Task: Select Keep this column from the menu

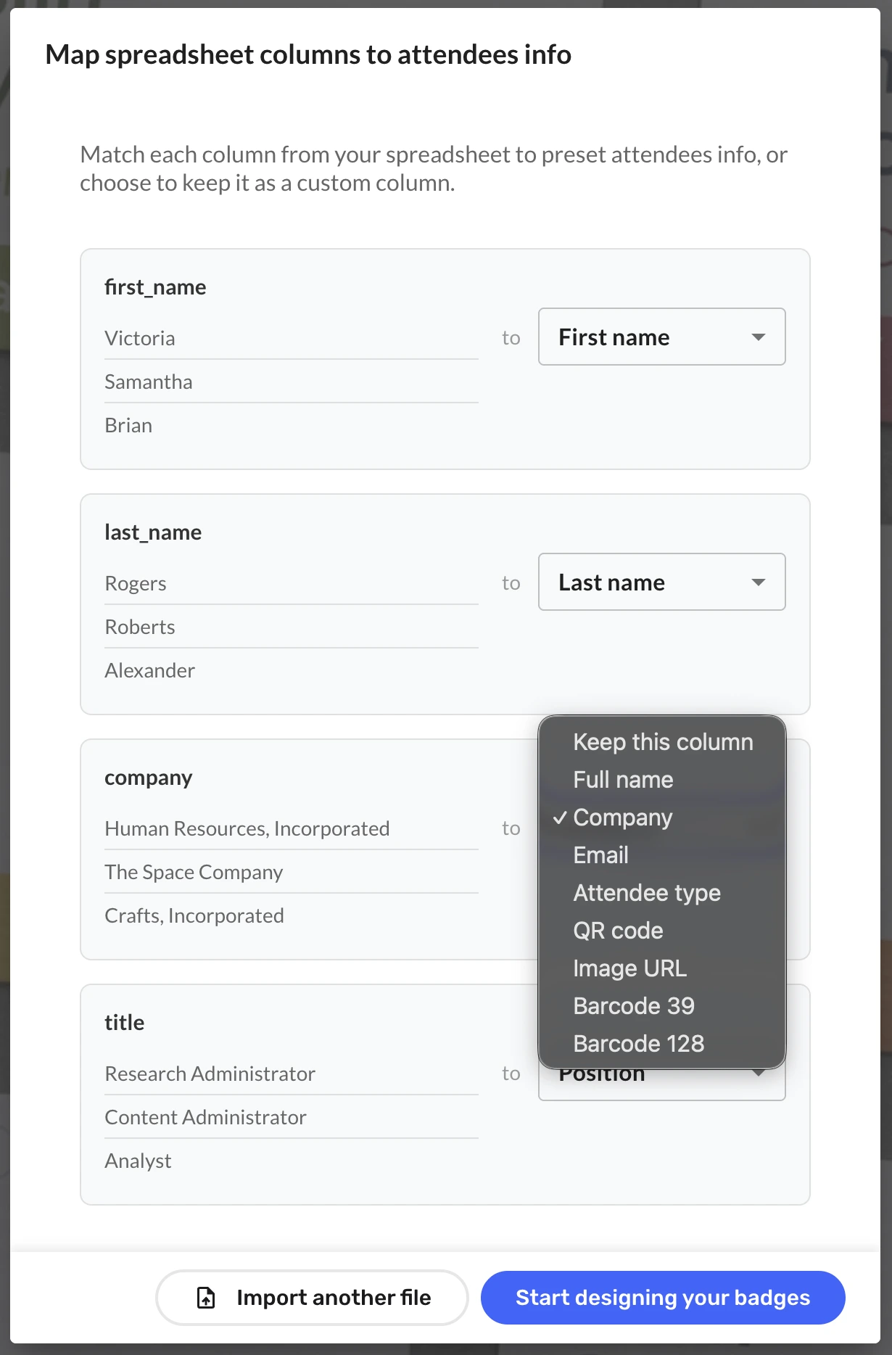Action: point(662,741)
